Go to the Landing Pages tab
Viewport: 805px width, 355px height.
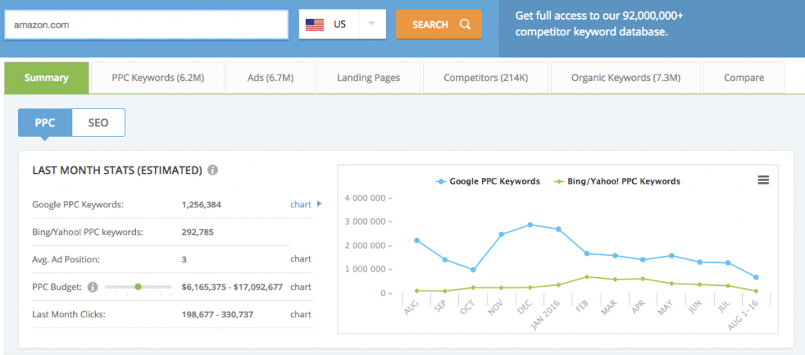point(368,78)
